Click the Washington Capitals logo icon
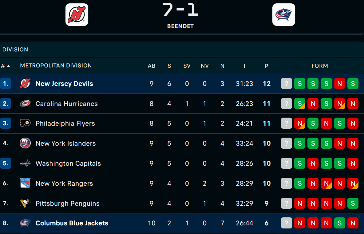This screenshot has width=364, height=234. (25, 163)
